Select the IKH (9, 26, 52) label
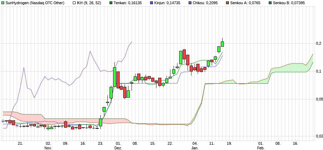This screenshot has width=323, height=150. pyautogui.click(x=89, y=3)
